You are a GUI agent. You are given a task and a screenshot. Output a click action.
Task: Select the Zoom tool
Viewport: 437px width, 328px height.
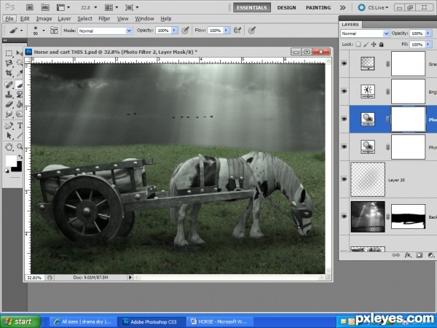coord(20,147)
